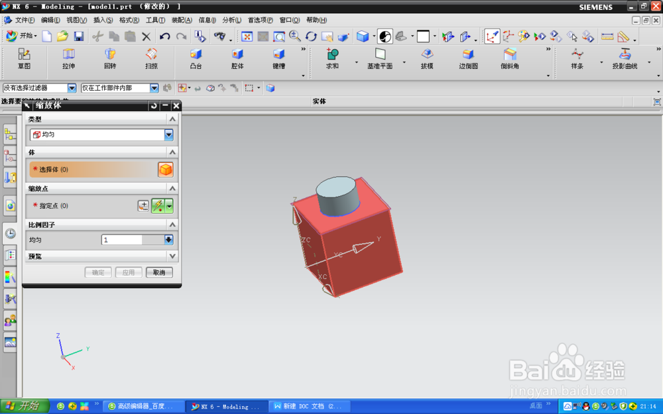Collapse the 缩放点 section
This screenshot has height=414, width=663.
click(x=172, y=188)
